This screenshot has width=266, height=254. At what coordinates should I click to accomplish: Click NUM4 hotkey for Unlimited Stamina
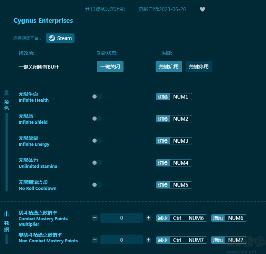coord(181,163)
